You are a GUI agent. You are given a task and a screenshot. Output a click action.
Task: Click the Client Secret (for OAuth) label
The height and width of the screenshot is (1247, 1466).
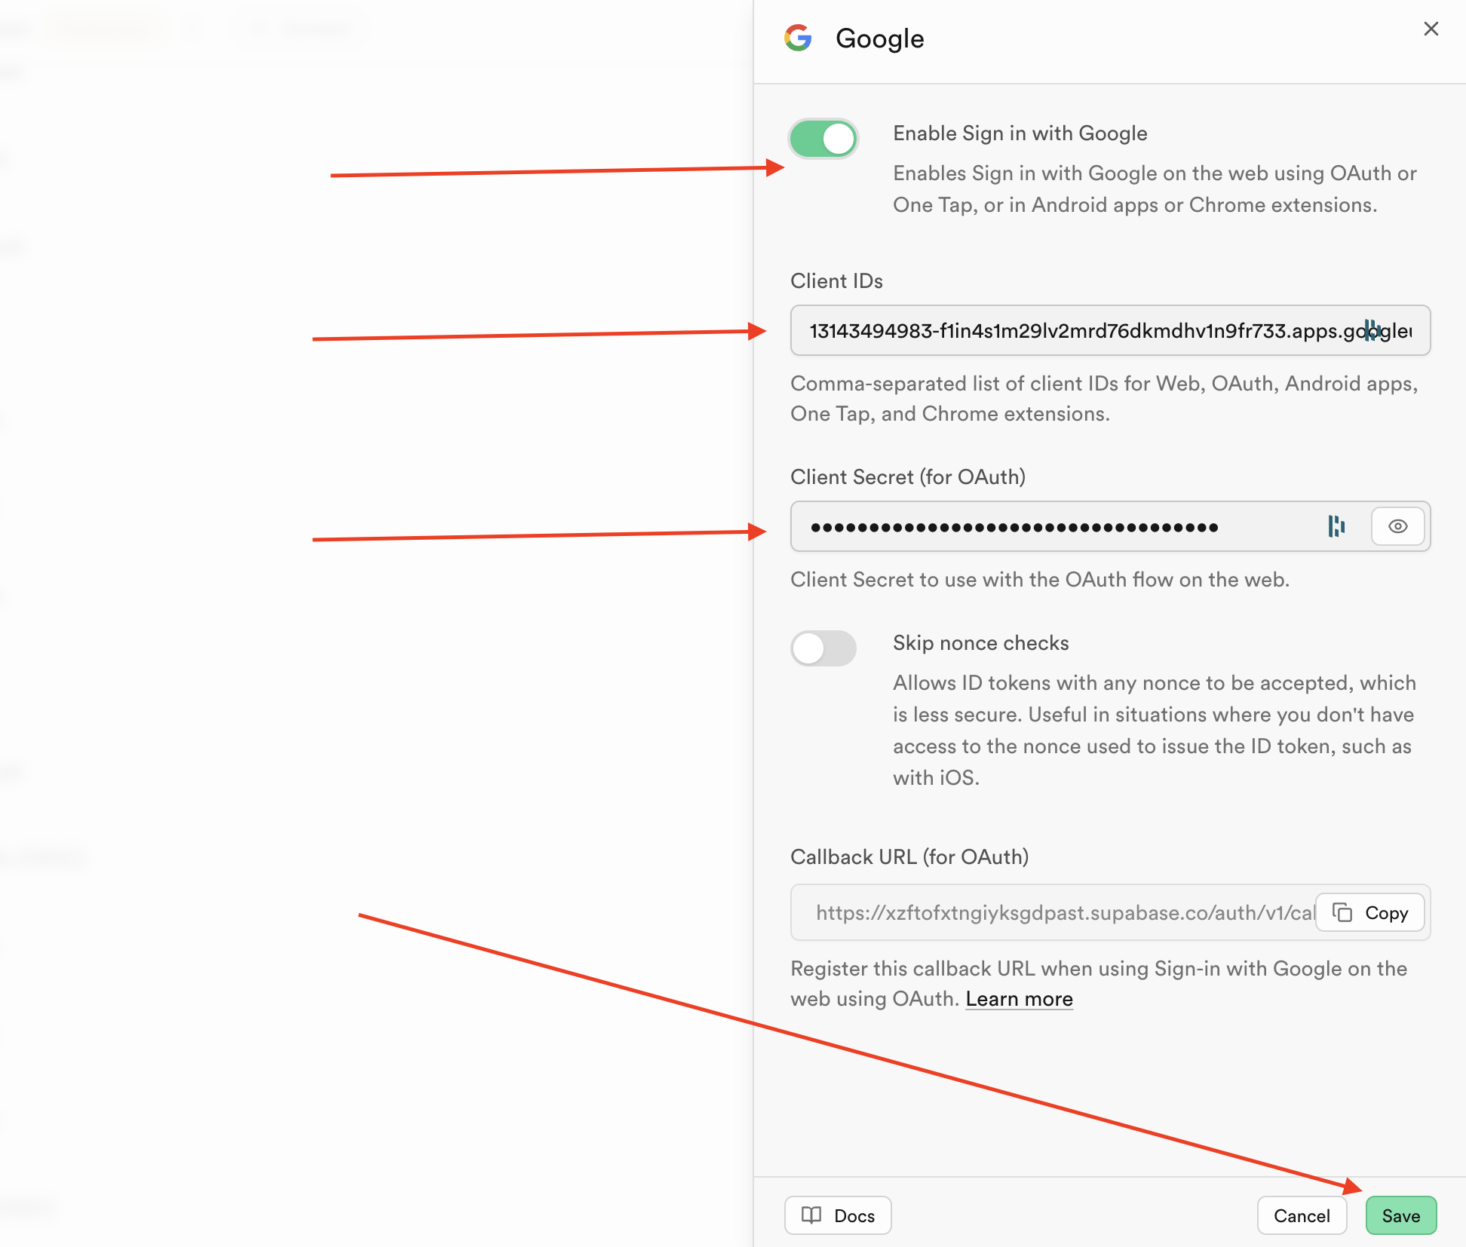coord(908,477)
